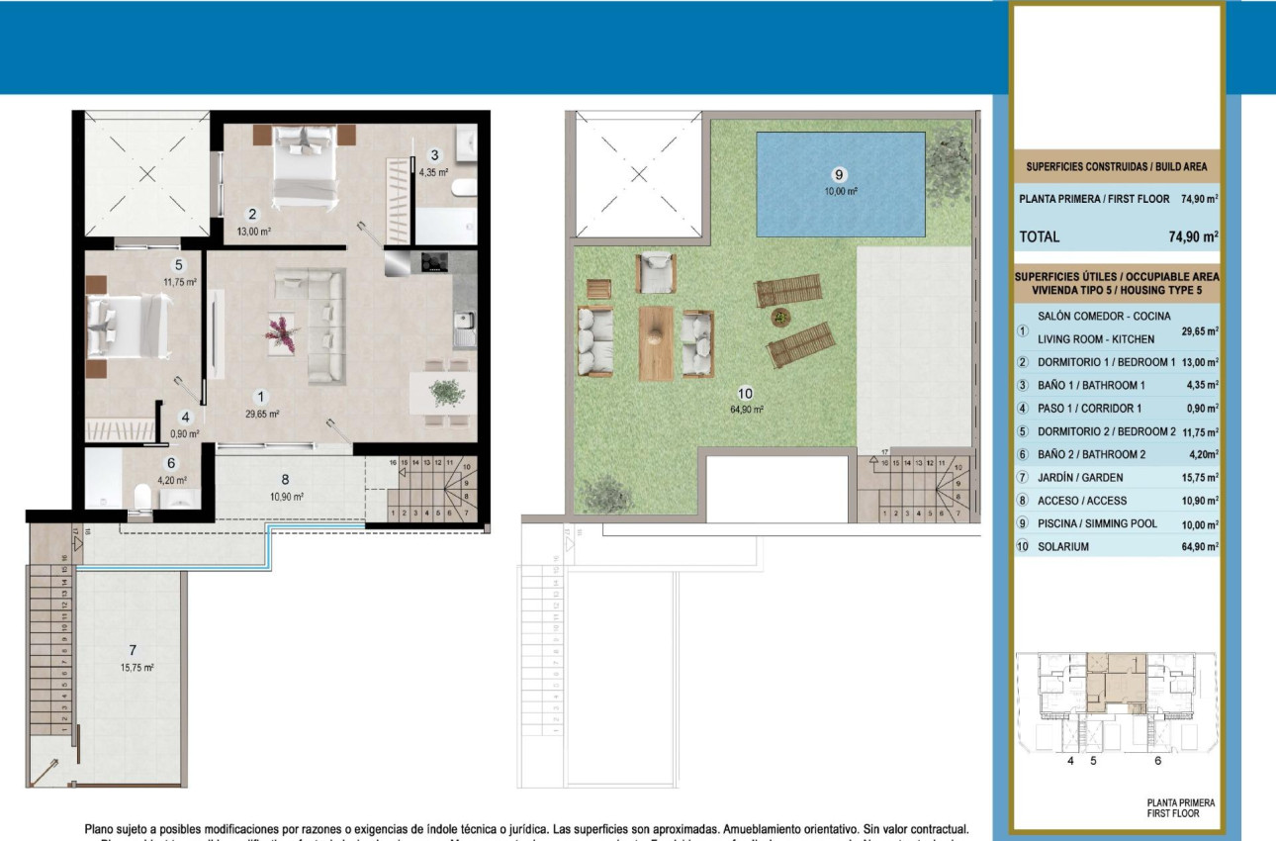This screenshot has height=841, width=1276.
Task: Click disclaimer line beginning 'Plano sujeto a posibles modificaciones'
Action: coord(526,828)
